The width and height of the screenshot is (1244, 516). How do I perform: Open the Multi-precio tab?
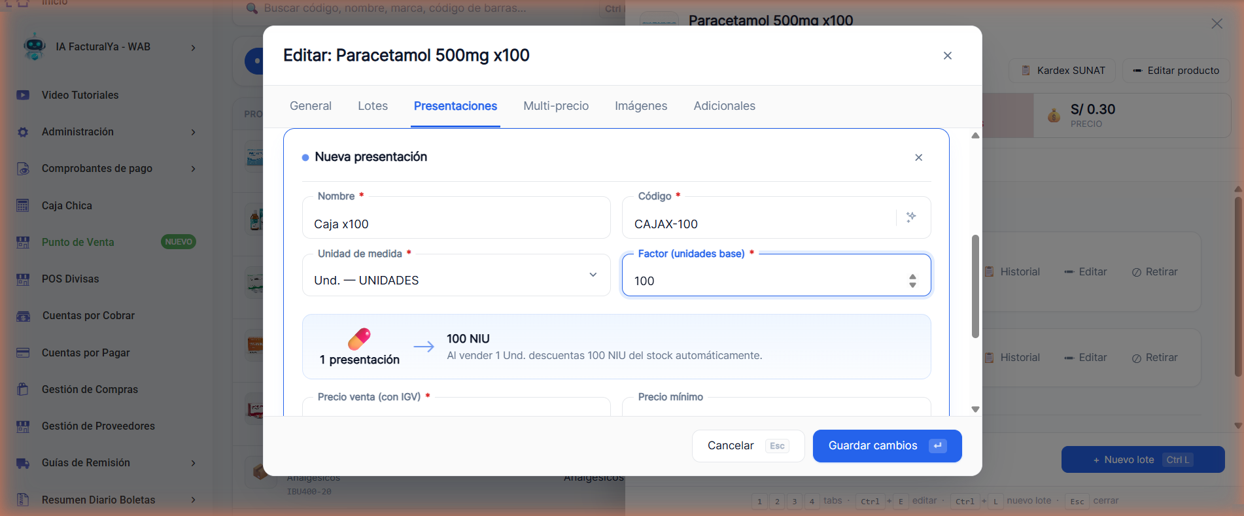[x=556, y=106]
